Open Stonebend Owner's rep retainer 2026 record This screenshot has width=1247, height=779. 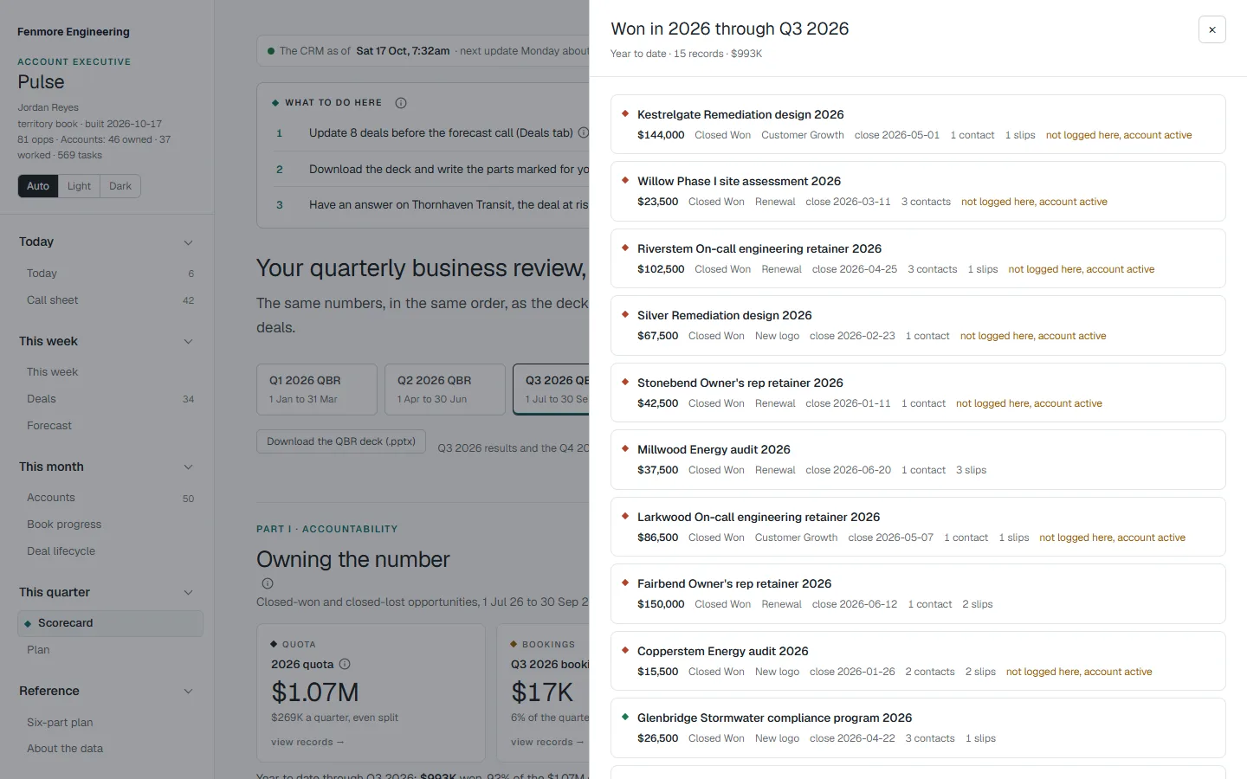[918, 393]
